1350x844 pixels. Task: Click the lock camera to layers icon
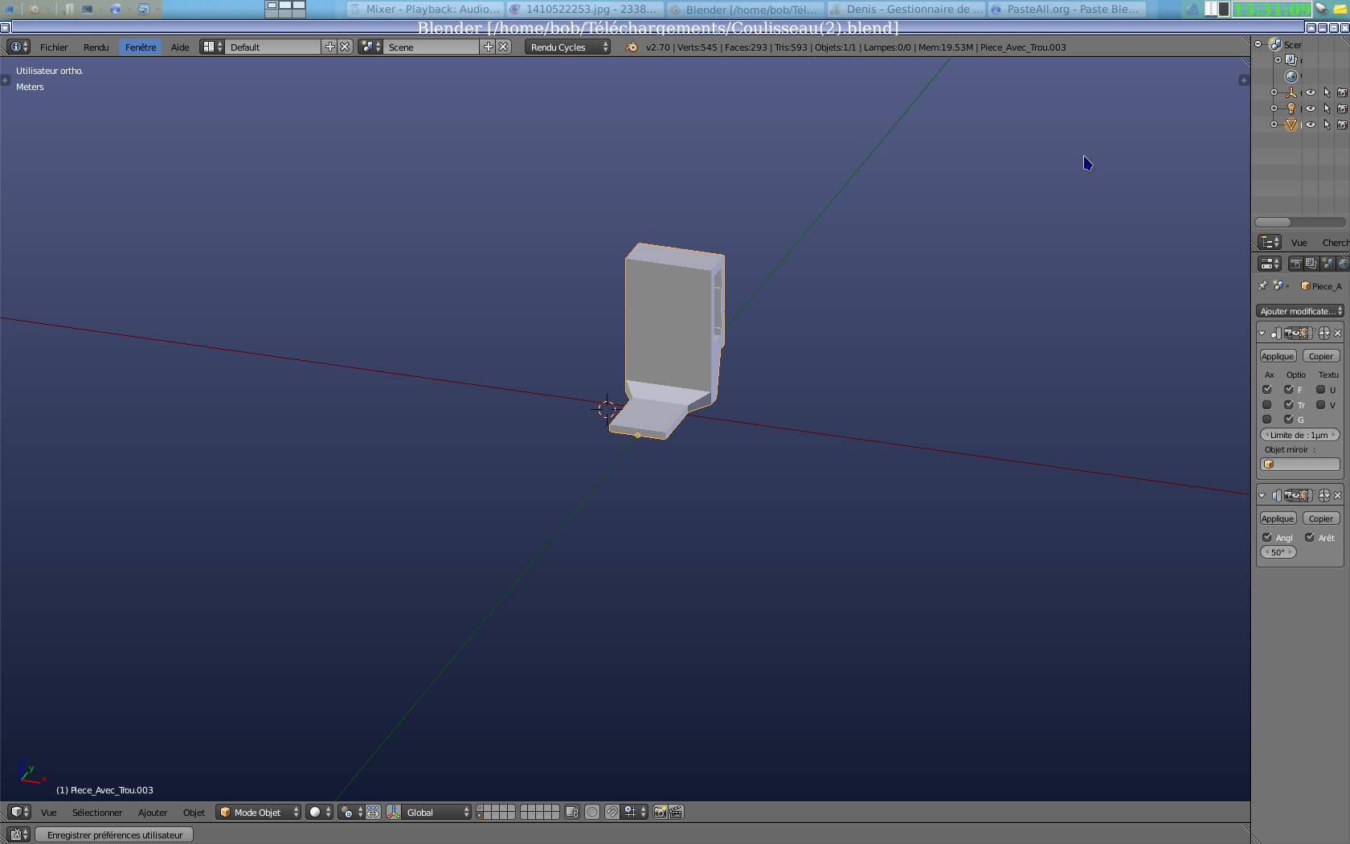point(572,812)
